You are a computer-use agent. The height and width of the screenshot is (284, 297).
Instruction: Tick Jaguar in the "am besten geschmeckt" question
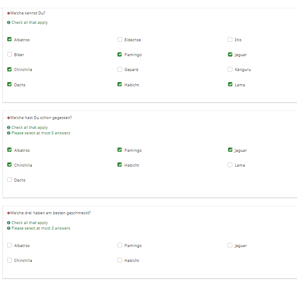pyautogui.click(x=230, y=245)
